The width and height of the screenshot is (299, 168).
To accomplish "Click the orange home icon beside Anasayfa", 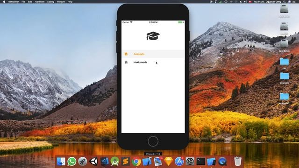I will click(126, 54).
